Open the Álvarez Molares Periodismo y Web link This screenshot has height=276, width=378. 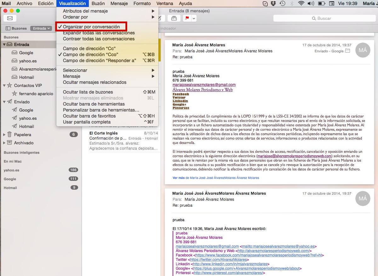[203, 90]
